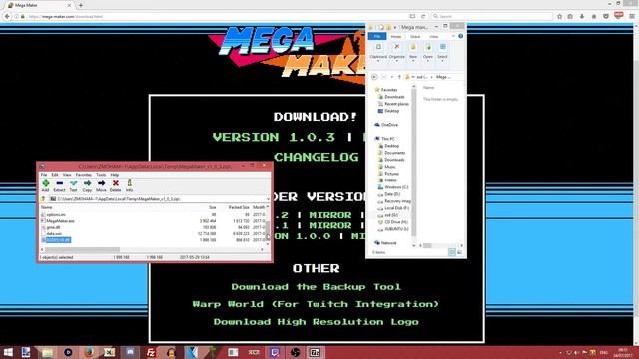Open Twitch app from the taskbar
639x359 pixels.
click(275, 352)
